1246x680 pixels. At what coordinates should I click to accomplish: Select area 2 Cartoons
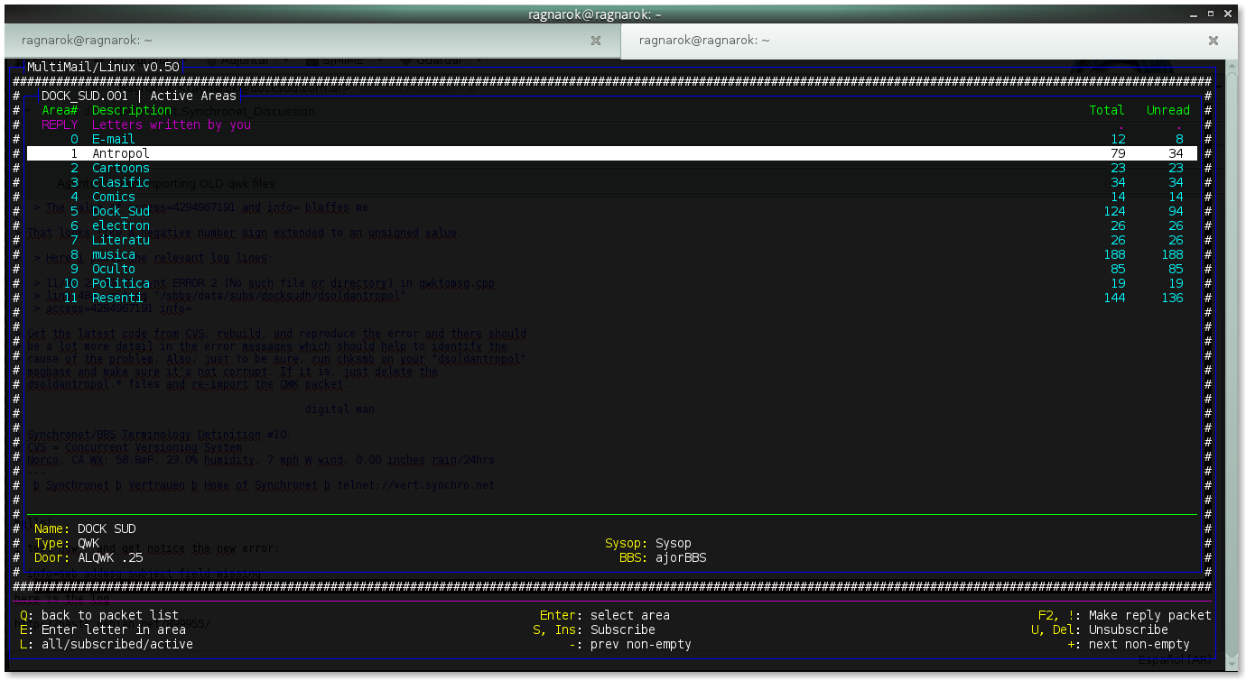[612, 169]
